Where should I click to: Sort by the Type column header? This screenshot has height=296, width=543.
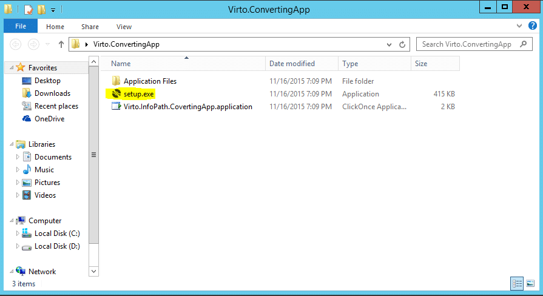tap(374, 64)
